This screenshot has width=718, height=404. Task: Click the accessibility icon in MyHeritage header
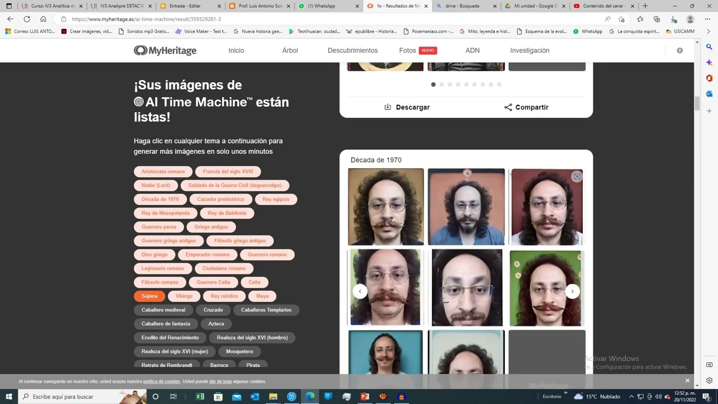click(x=679, y=50)
